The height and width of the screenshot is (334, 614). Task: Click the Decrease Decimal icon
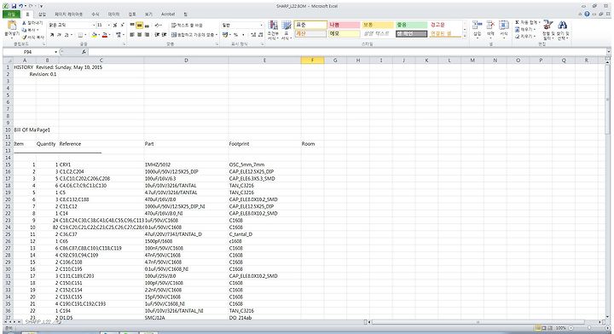click(260, 35)
